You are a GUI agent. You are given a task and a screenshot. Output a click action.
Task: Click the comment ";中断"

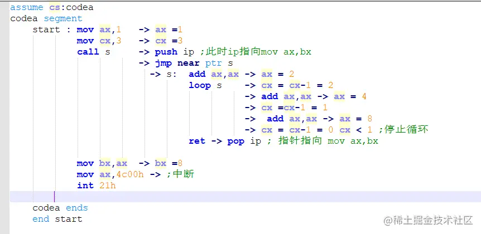(x=180, y=174)
